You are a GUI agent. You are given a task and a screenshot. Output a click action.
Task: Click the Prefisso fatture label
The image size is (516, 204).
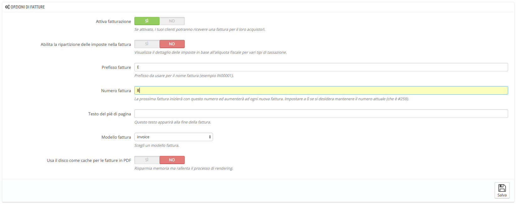tap(116, 67)
